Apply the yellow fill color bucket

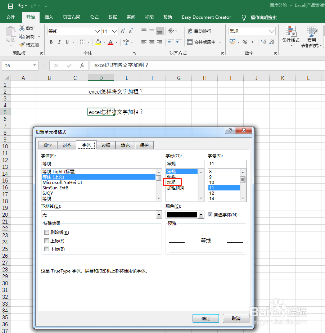98,42
